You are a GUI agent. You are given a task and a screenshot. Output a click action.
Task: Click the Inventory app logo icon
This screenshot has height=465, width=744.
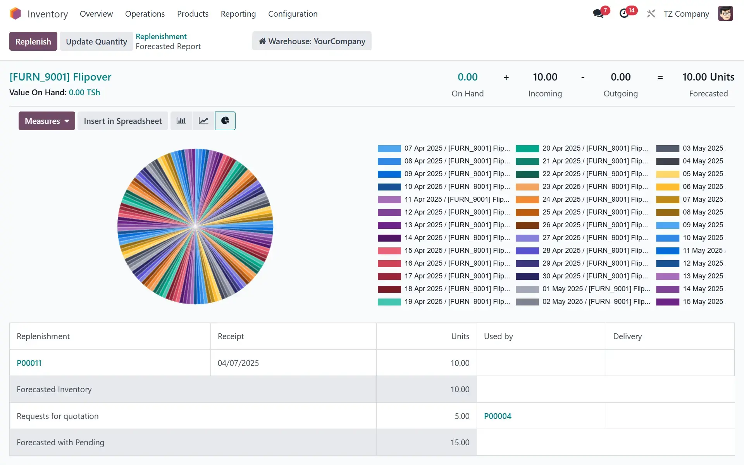coord(15,14)
